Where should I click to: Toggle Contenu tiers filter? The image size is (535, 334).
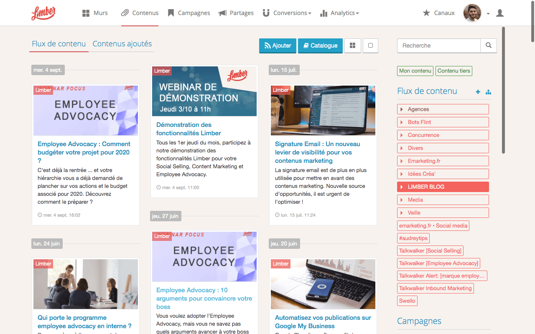453,71
